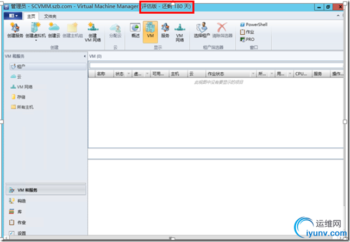Open the 库 workspace

pos(15,212)
